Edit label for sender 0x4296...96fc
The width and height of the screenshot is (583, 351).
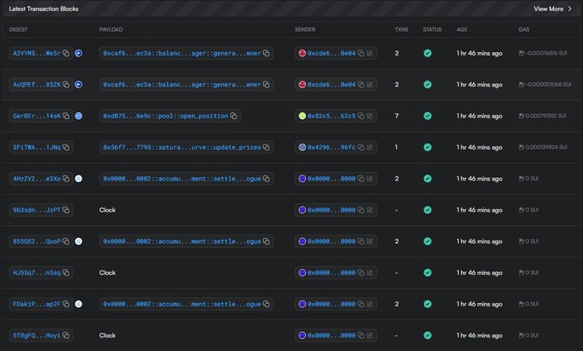[x=370, y=147]
